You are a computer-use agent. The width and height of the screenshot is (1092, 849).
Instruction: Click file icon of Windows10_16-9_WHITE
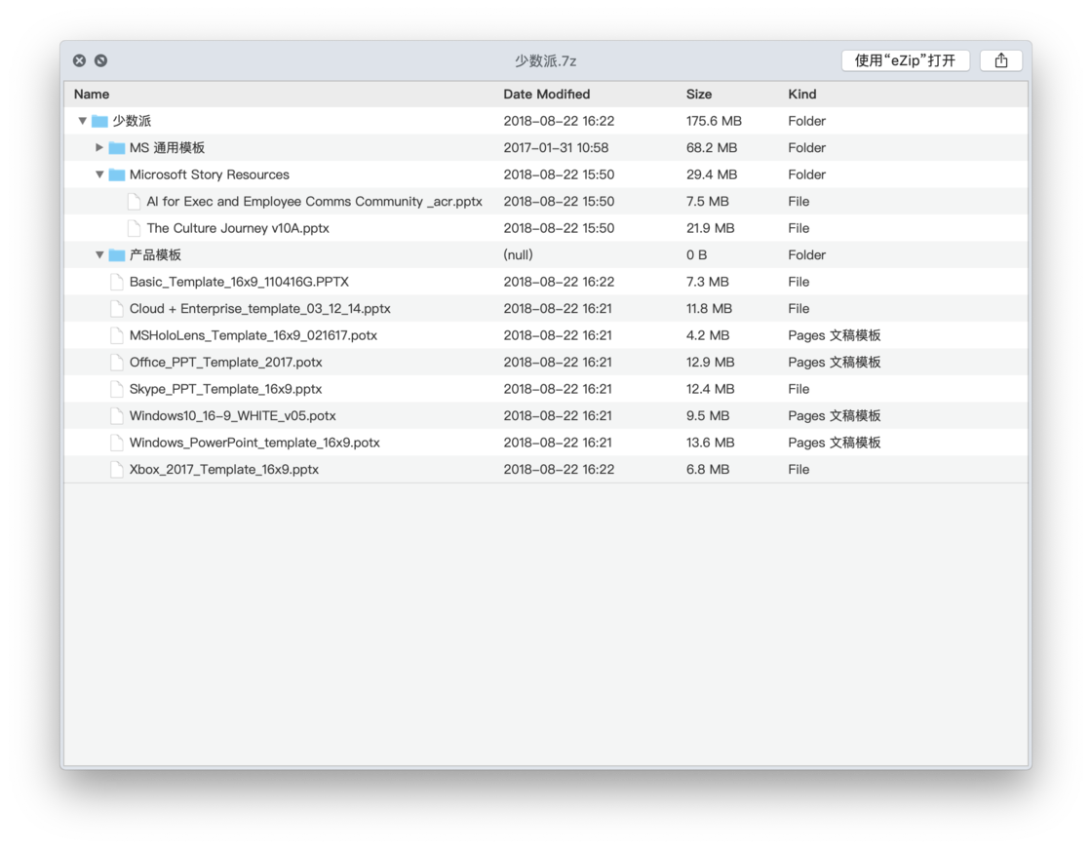coord(117,416)
